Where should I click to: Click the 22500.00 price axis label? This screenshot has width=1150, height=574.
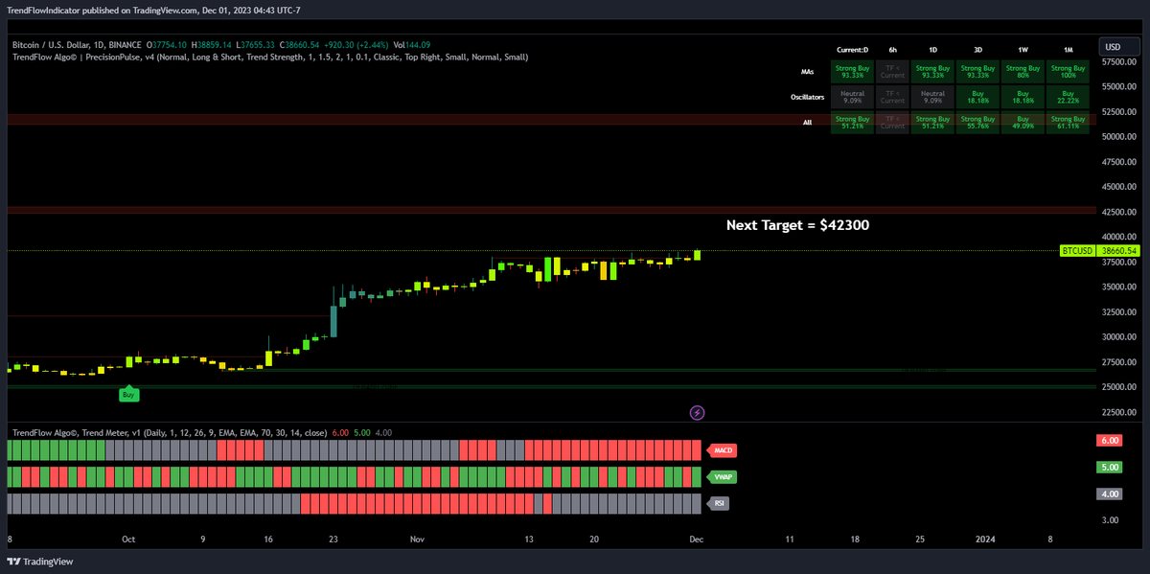pos(1119,413)
